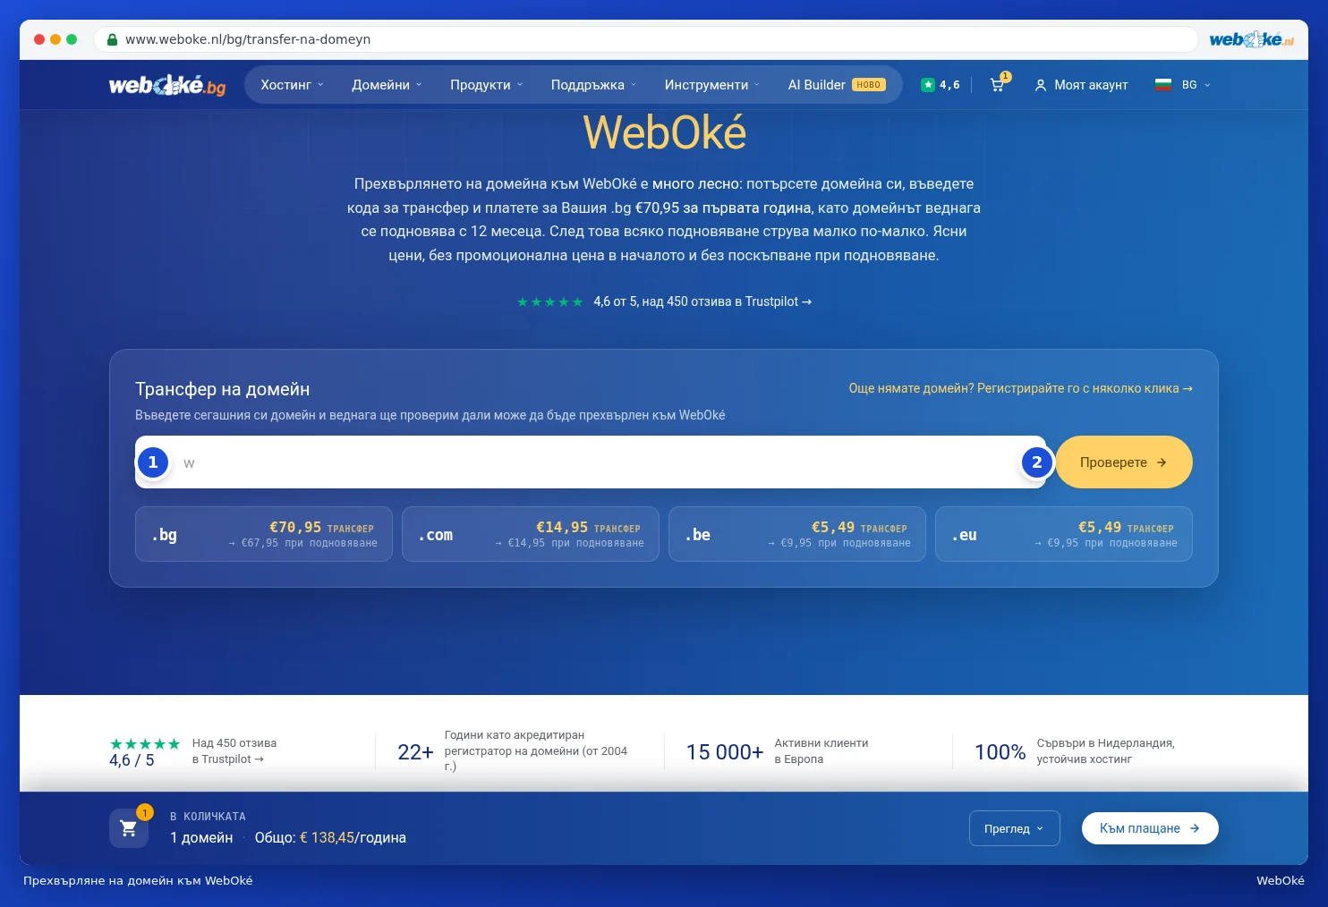Click the Общо: € 138,45/година total
The width and height of the screenshot is (1328, 907).
pyautogui.click(x=330, y=838)
